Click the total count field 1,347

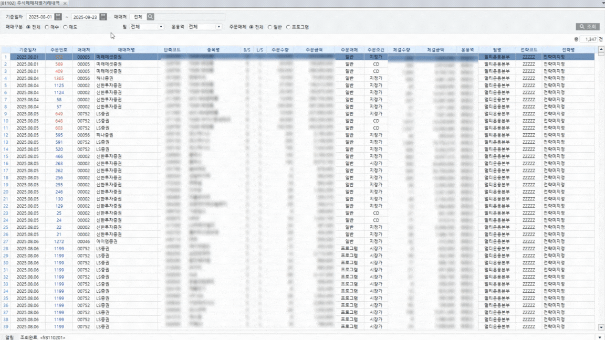click(x=589, y=39)
